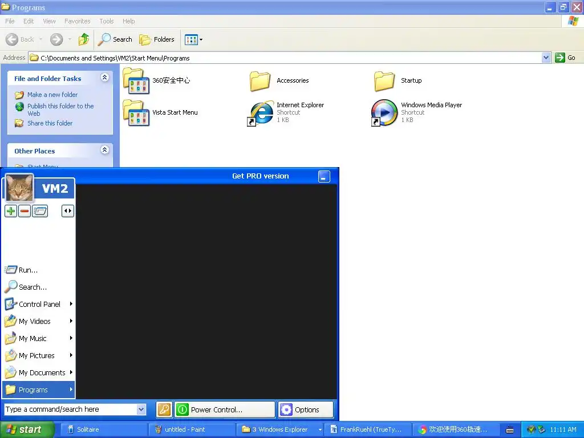This screenshot has width=584, height=438.
Task: Open the Help menu
Action: pyautogui.click(x=128, y=21)
